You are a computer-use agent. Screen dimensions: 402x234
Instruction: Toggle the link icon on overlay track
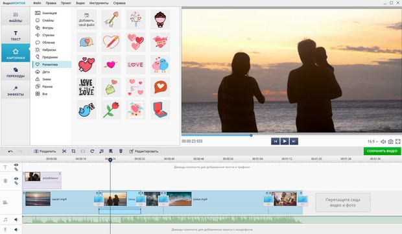16,183
